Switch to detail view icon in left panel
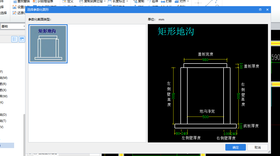This screenshot has width=280, height=156. (22, 39)
